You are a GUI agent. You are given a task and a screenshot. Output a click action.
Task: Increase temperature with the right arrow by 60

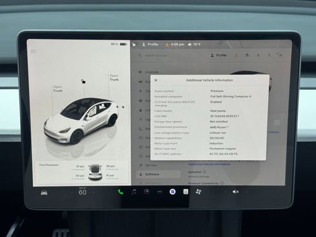93,192
